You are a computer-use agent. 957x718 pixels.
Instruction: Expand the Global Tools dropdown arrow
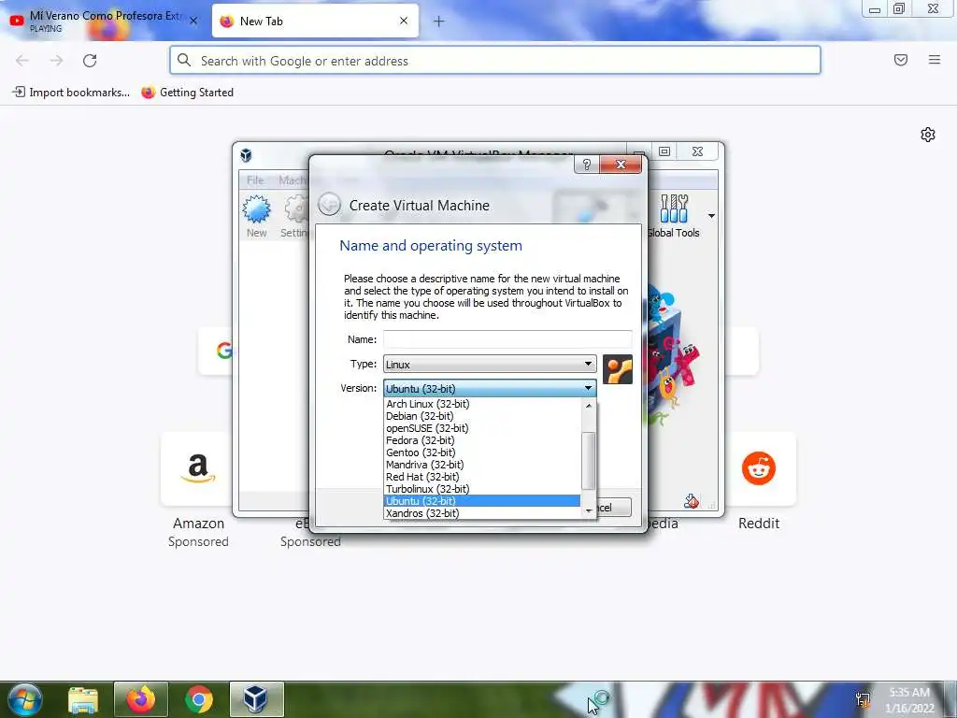click(711, 216)
